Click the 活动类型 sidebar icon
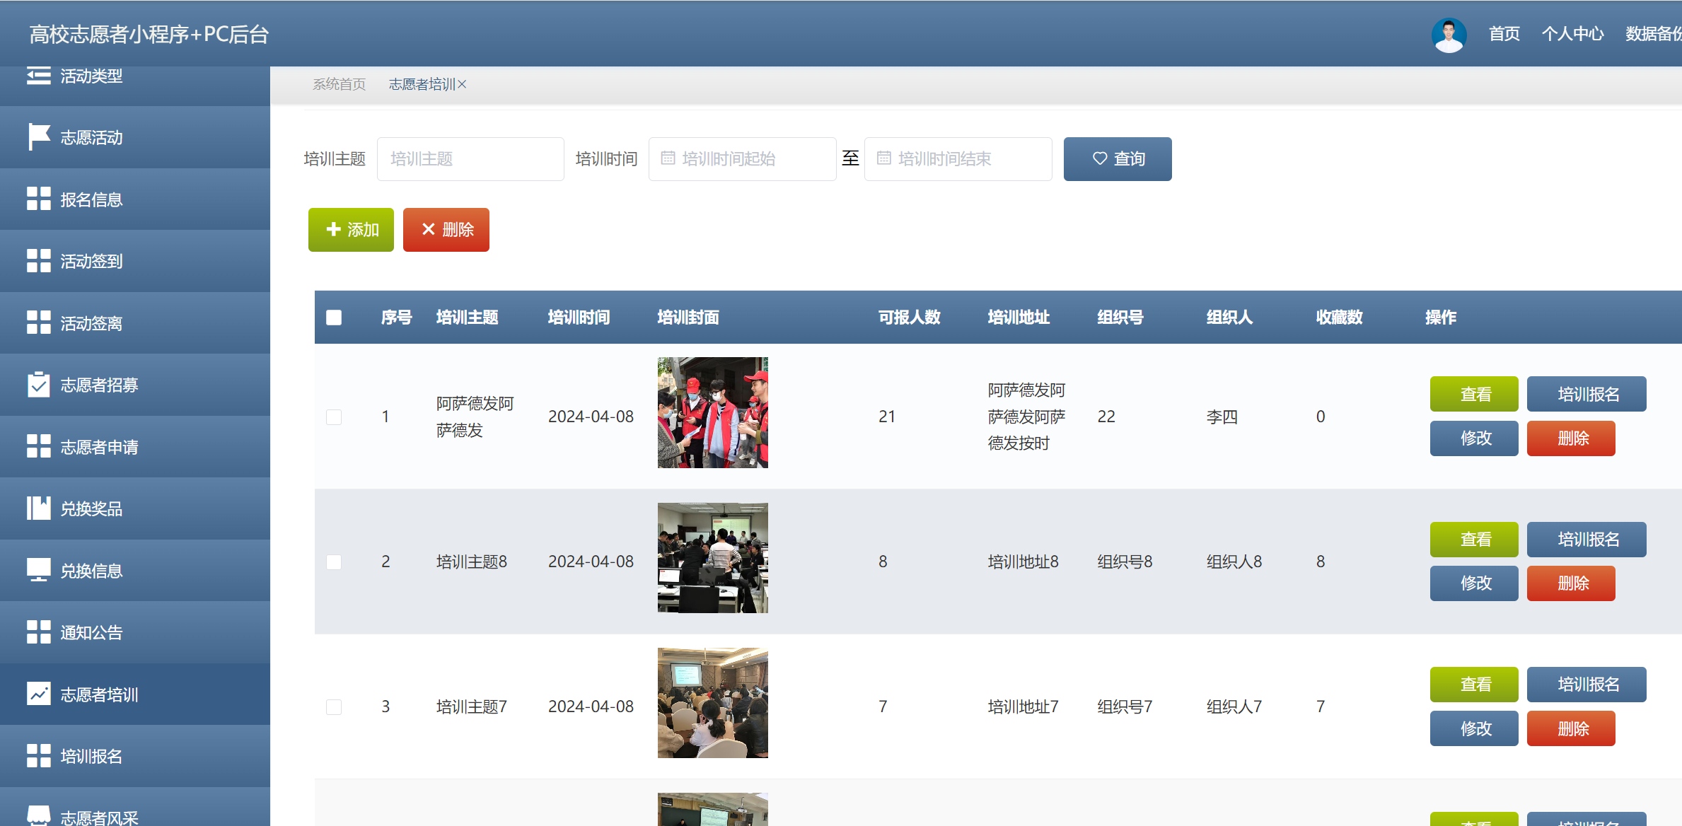Image resolution: width=1682 pixels, height=826 pixels. 38,76
